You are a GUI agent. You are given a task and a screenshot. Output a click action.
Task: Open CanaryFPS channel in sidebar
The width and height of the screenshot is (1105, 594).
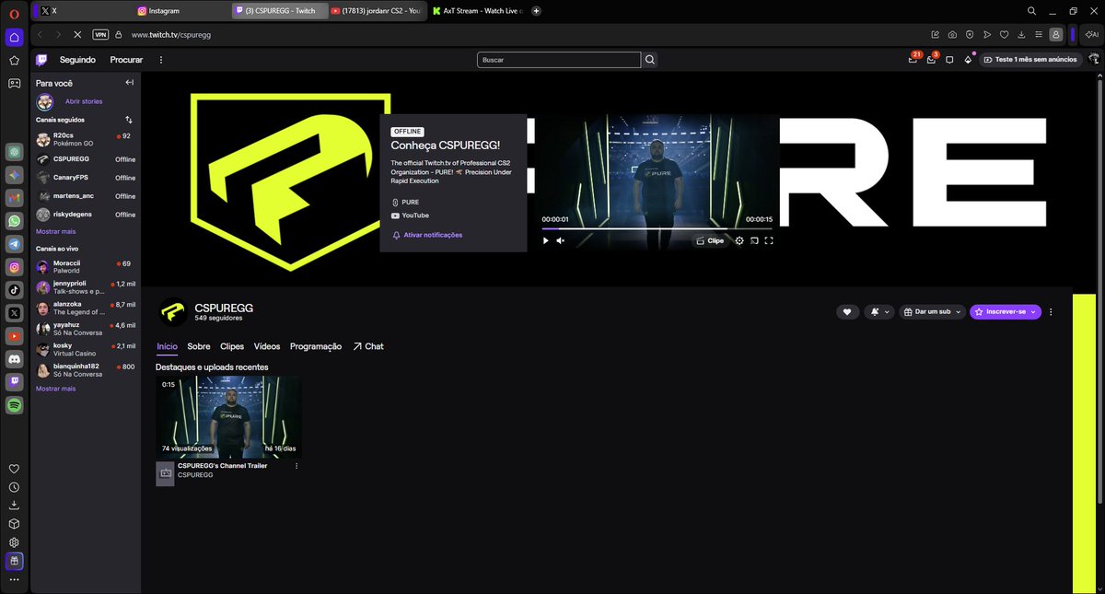coord(86,178)
